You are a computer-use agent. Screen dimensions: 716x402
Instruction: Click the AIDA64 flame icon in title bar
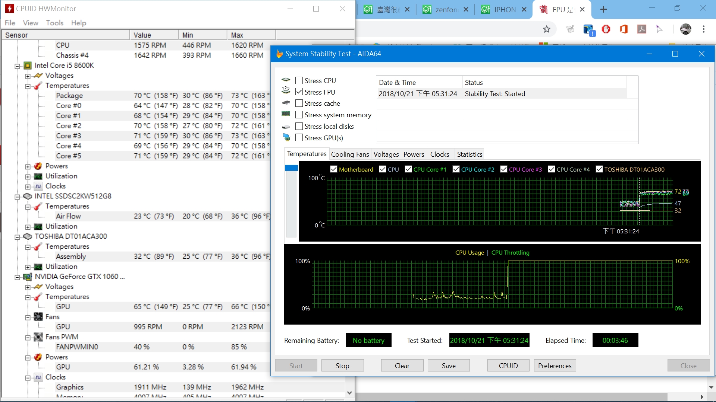[279, 54]
